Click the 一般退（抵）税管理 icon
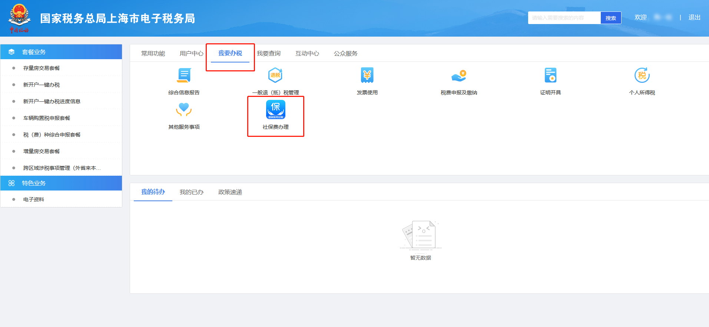The image size is (709, 327). [x=275, y=75]
